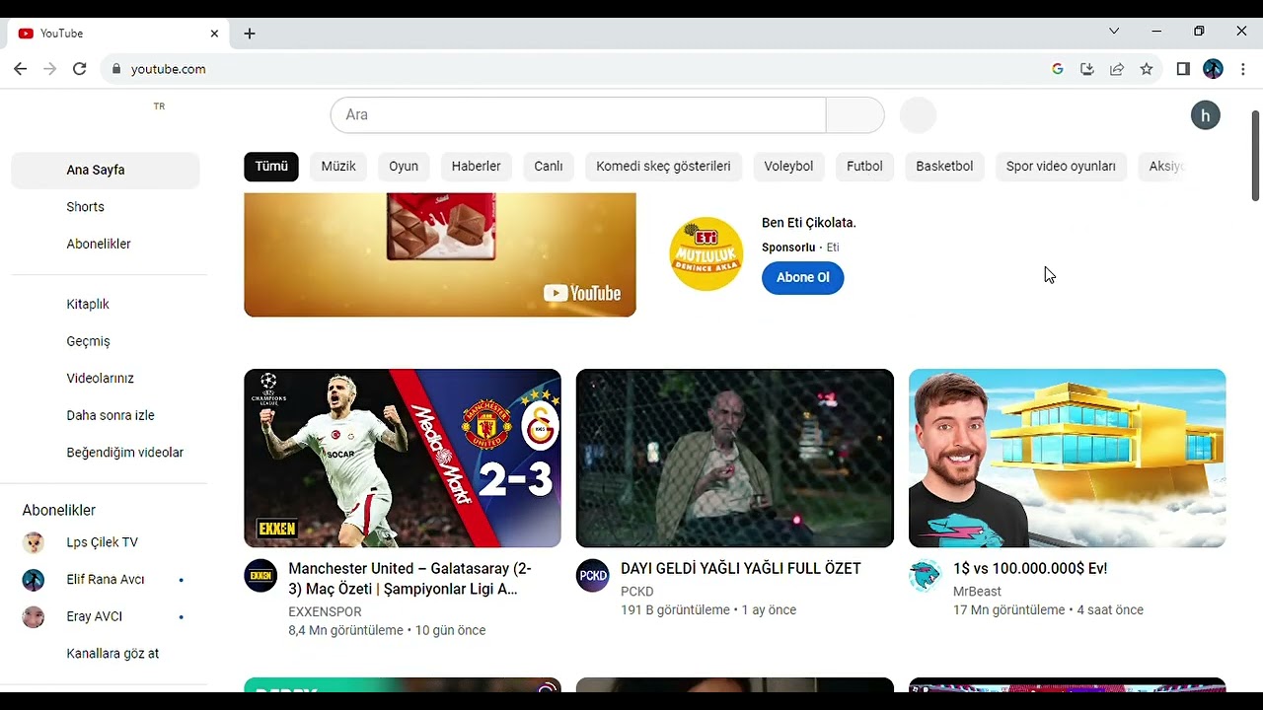Select the Spor video oyunları chip
1263x710 pixels.
coord(1061,167)
